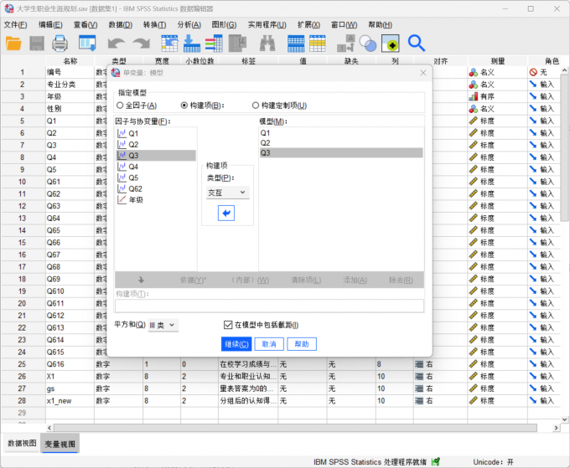Switch to the 数据视图 tab

pyautogui.click(x=22, y=444)
